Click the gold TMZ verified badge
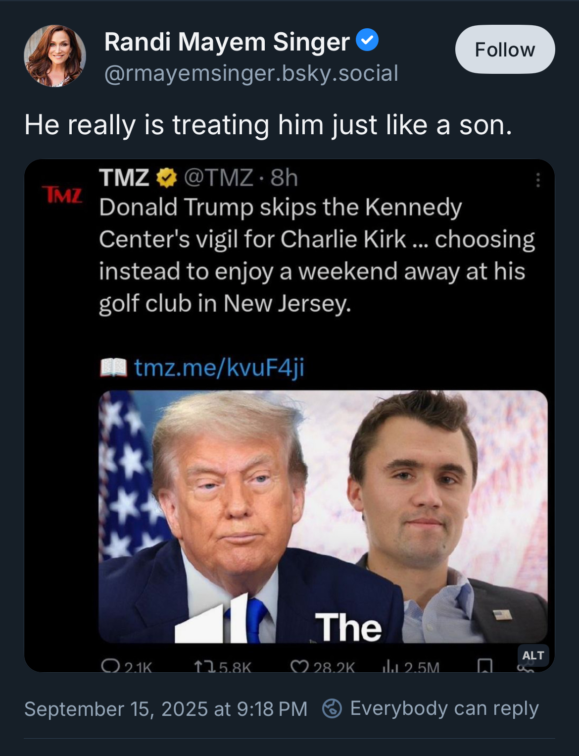This screenshot has width=579, height=756. (x=166, y=178)
